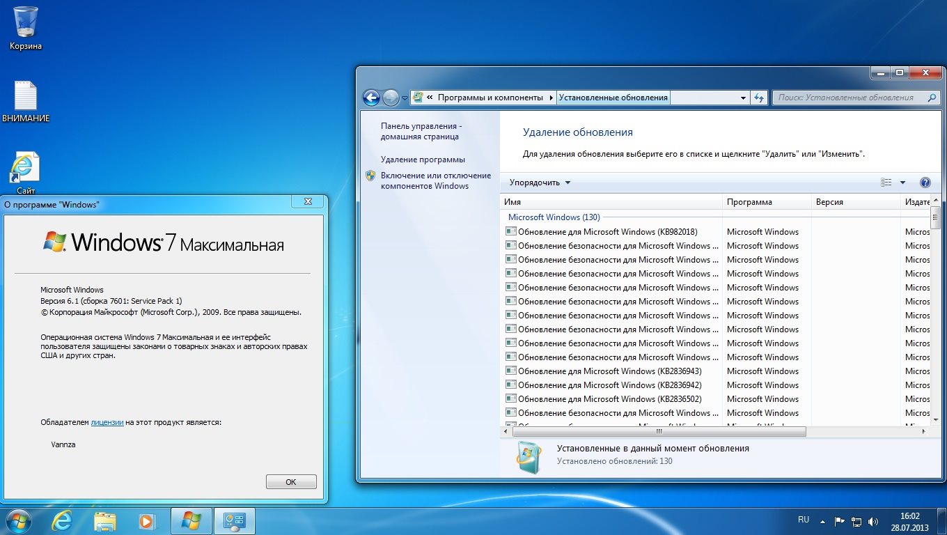The width and height of the screenshot is (947, 535).
Task: Open recent pages dropdown next to forward button
Action: (x=405, y=98)
